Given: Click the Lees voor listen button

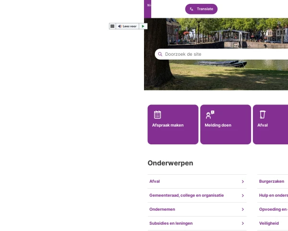Looking at the screenshot, I should coord(127,26).
